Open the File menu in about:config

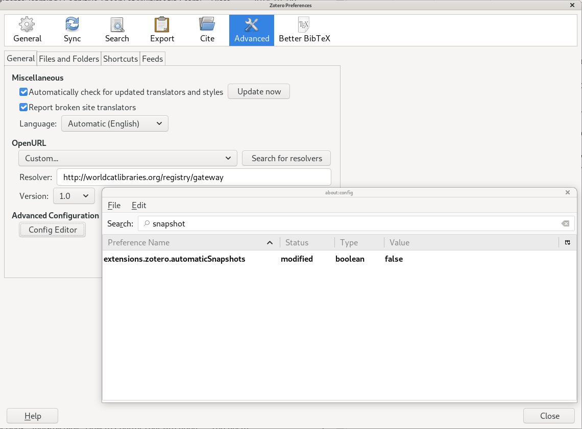coord(114,206)
